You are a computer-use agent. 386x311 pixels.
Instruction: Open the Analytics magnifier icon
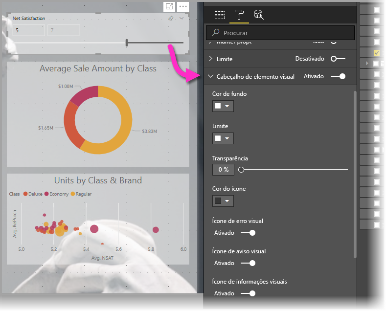(258, 15)
